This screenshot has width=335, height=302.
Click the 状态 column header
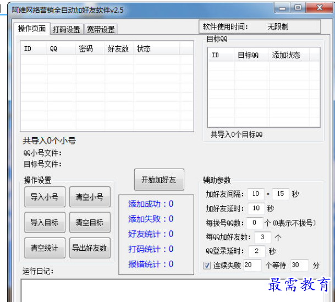pos(157,49)
